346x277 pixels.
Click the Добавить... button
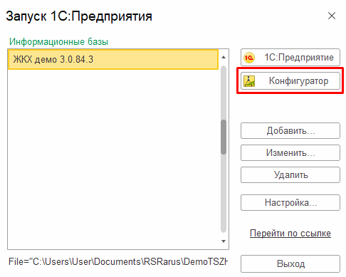point(290,130)
